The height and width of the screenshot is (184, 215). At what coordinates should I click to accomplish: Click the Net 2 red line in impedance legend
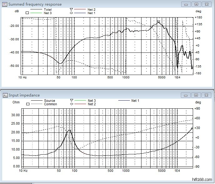tap(80, 104)
